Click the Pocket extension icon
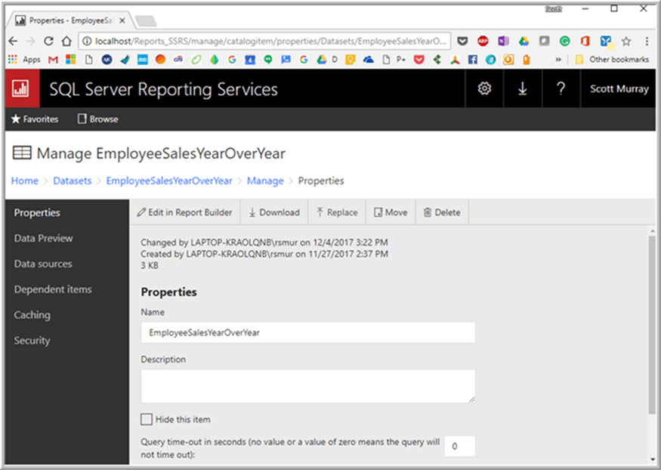Viewport: 661px width, 470px height. click(462, 41)
